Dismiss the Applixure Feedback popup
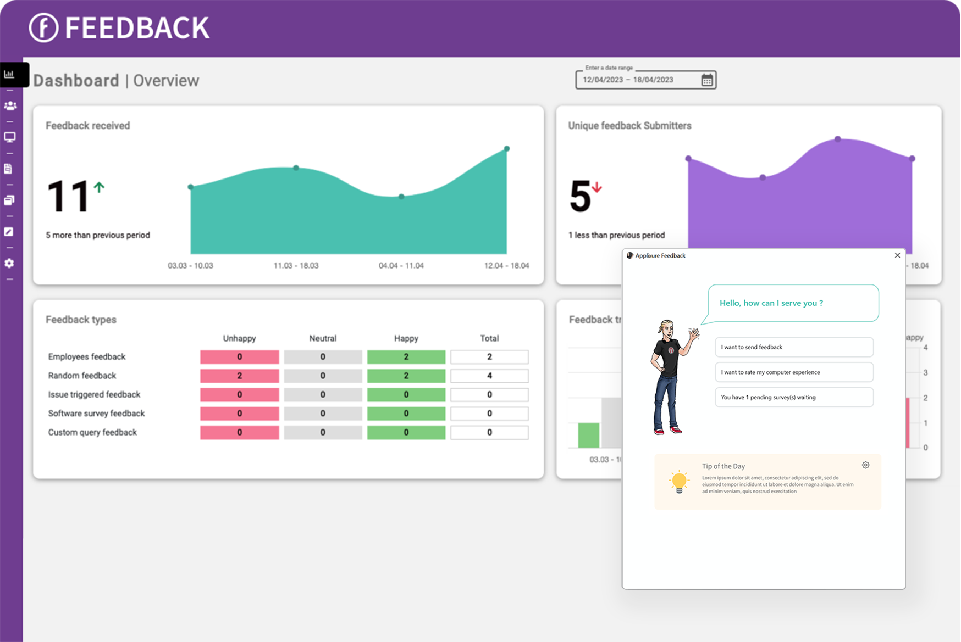Image resolution: width=961 pixels, height=642 pixels. (897, 255)
